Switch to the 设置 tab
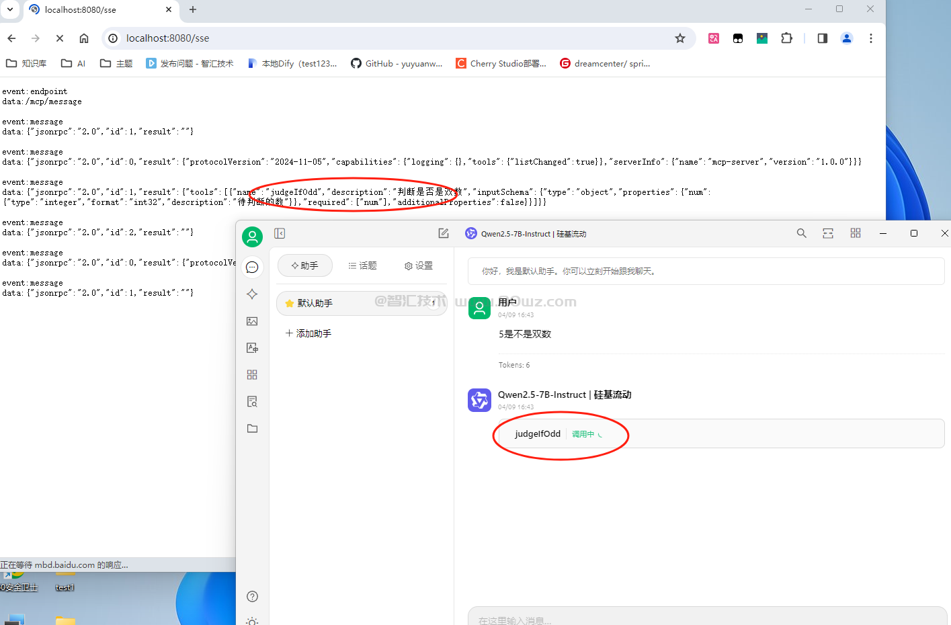The width and height of the screenshot is (951, 625). click(x=418, y=266)
